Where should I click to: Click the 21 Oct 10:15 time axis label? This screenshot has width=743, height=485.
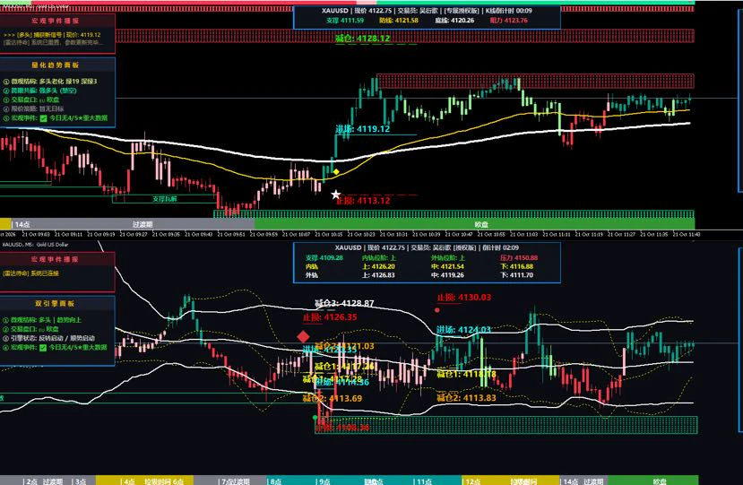[x=328, y=234]
